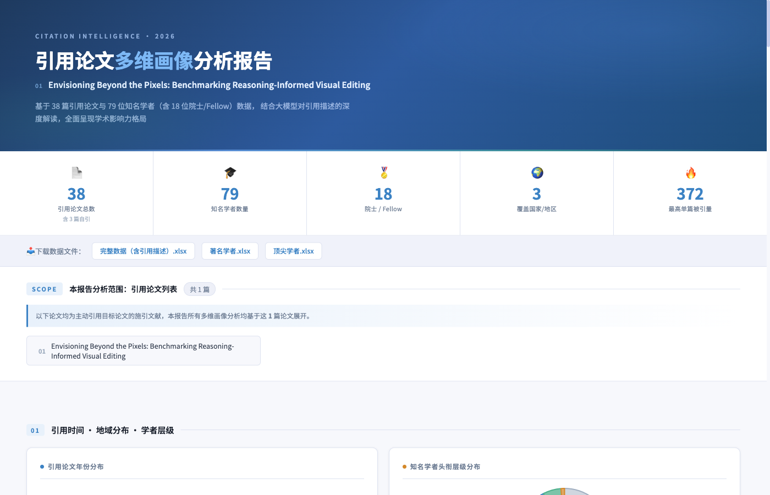Screen dimensions: 770x495
Task: Click the 38 citation count statistic
Action: coord(76,194)
